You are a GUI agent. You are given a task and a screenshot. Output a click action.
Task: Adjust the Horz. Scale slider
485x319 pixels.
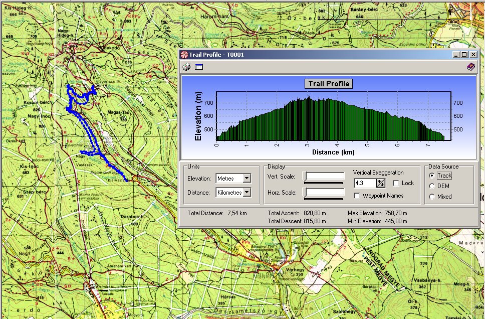(324, 193)
